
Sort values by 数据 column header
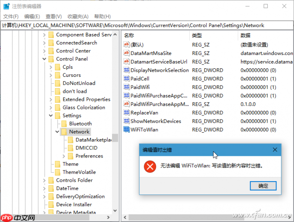tap(266, 35)
